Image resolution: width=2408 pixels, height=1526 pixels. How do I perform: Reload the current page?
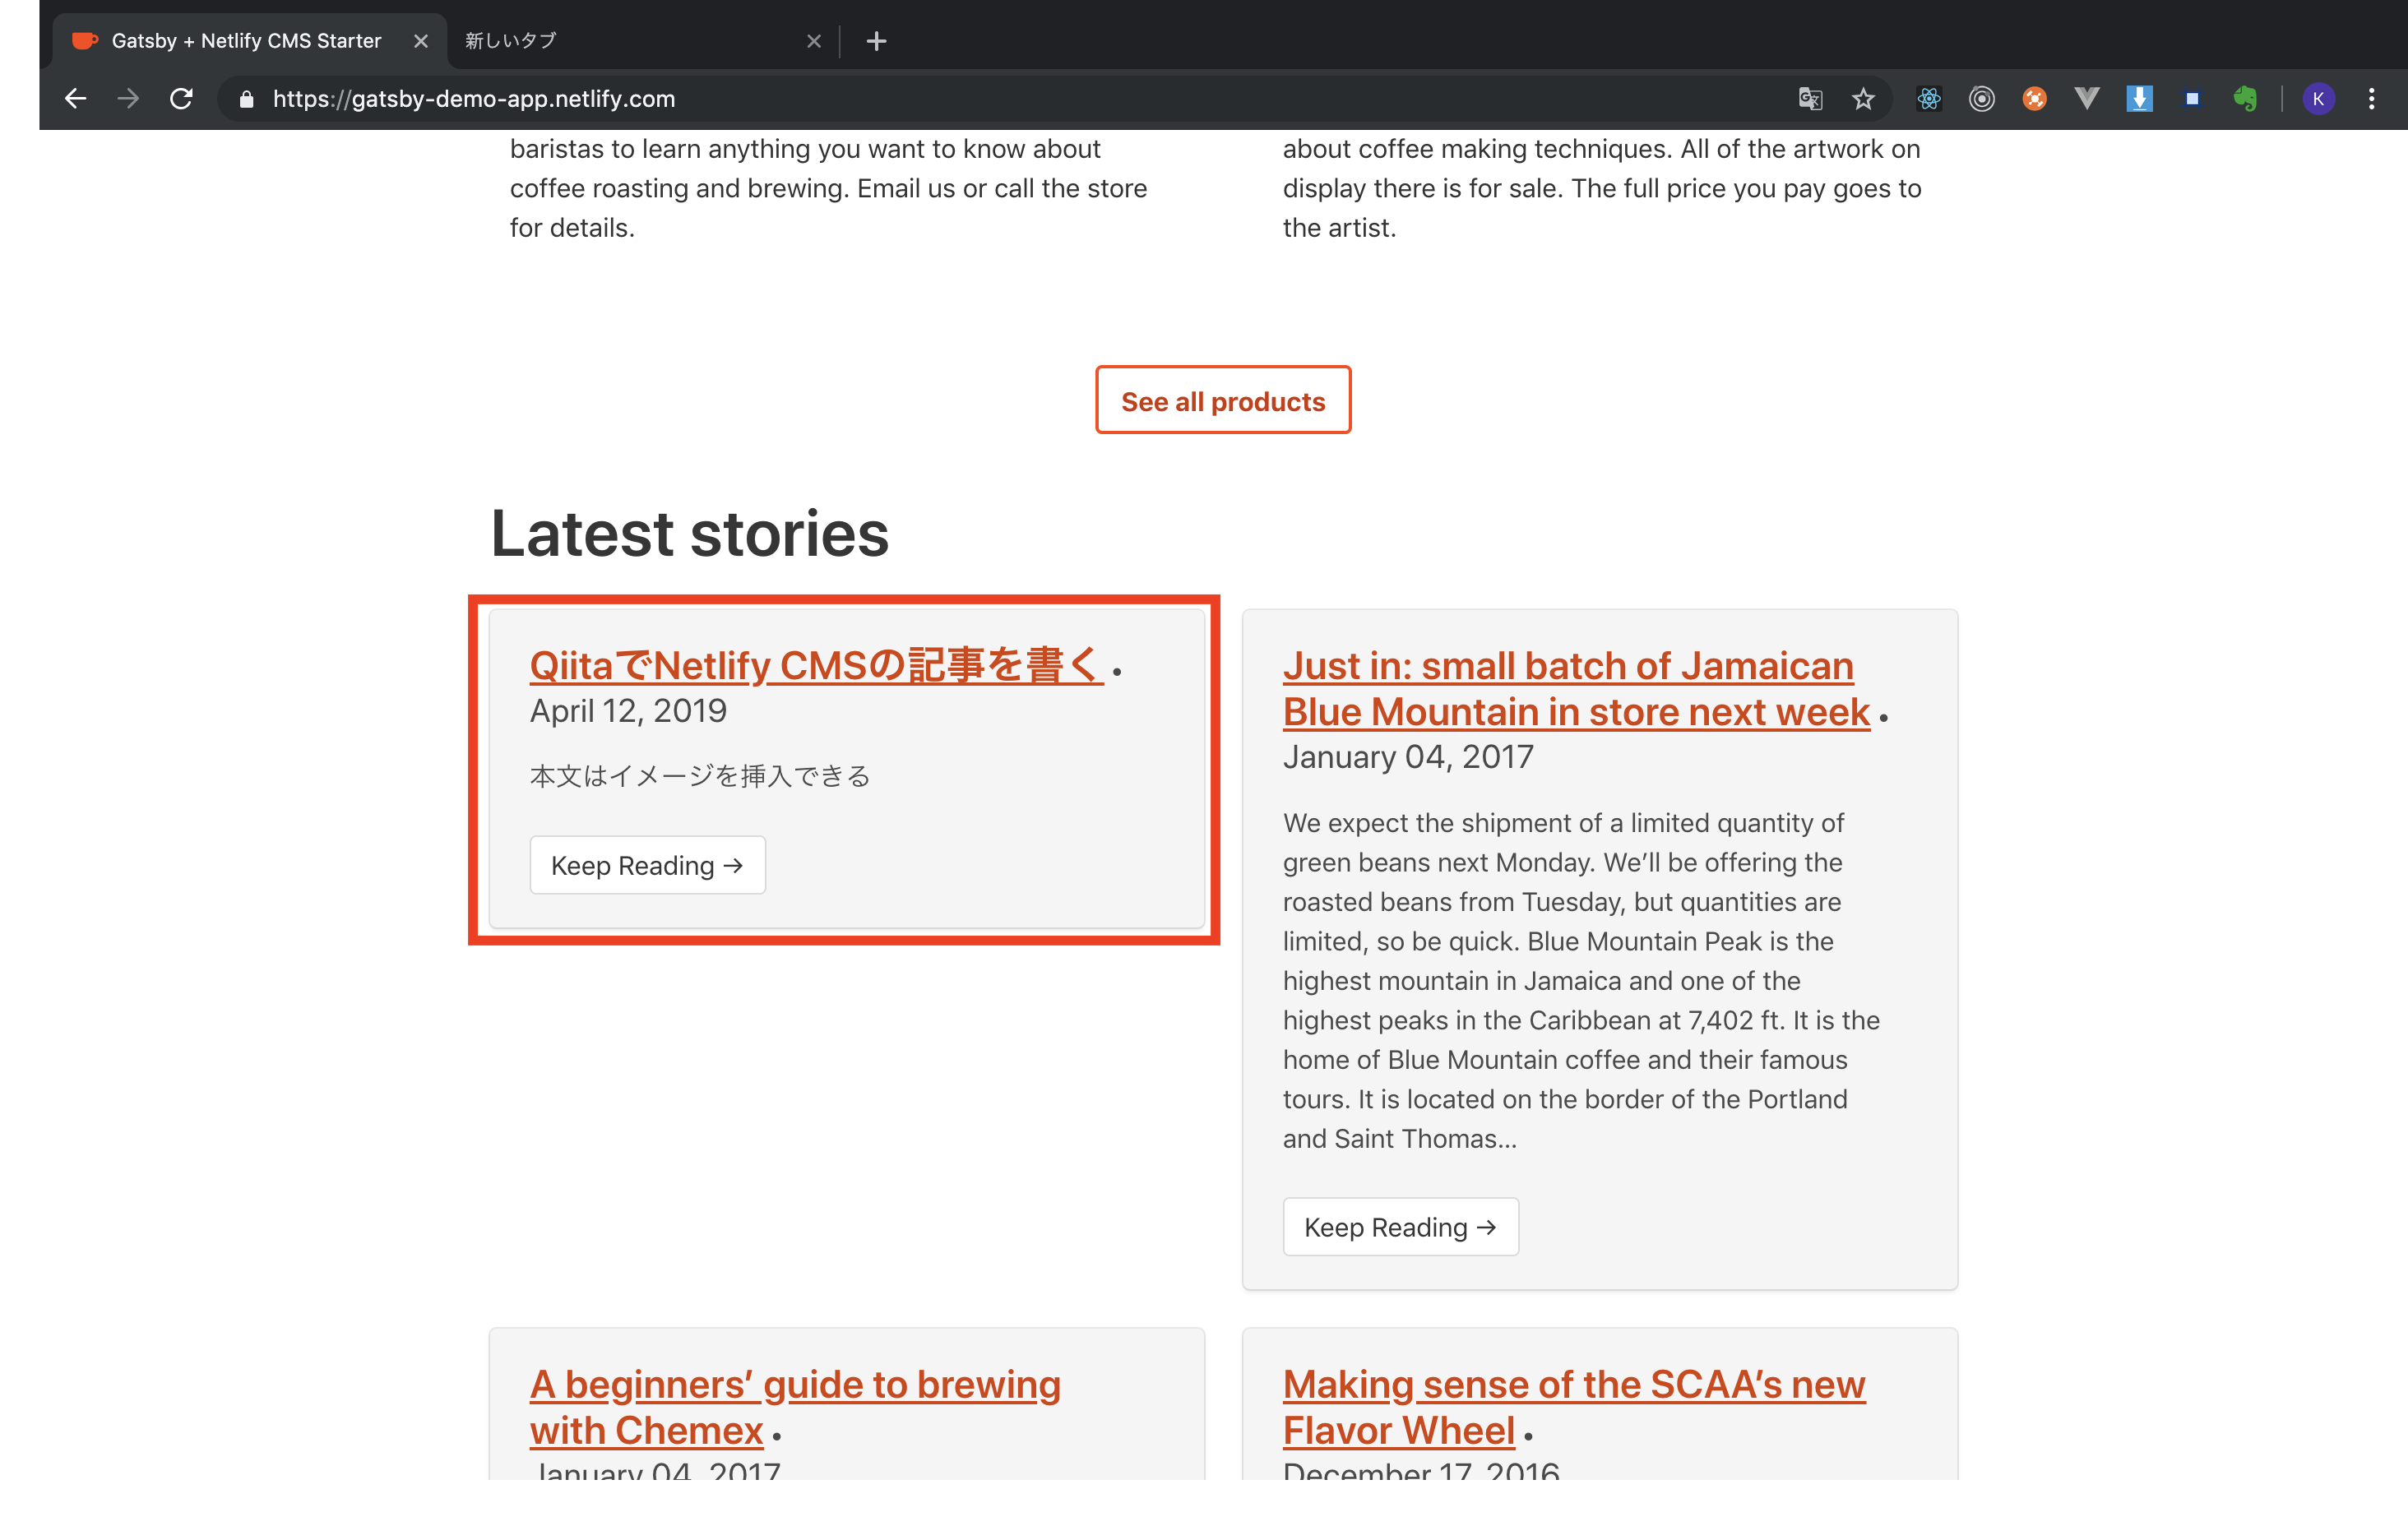[x=181, y=99]
